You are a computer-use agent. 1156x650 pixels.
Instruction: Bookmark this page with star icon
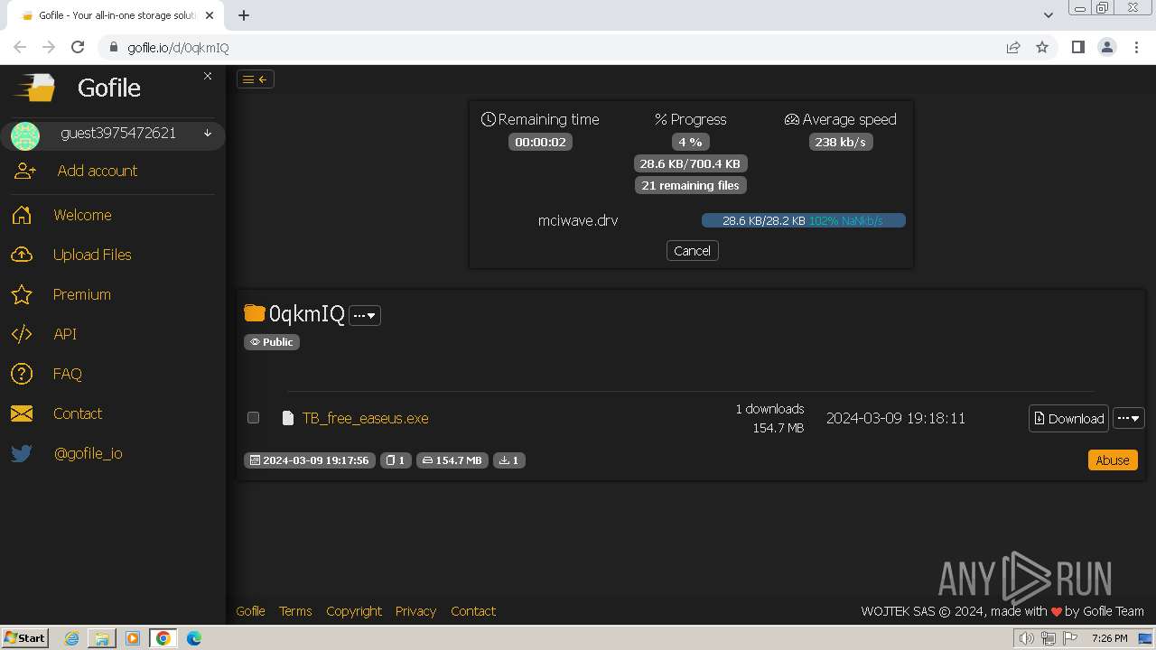(x=1042, y=47)
